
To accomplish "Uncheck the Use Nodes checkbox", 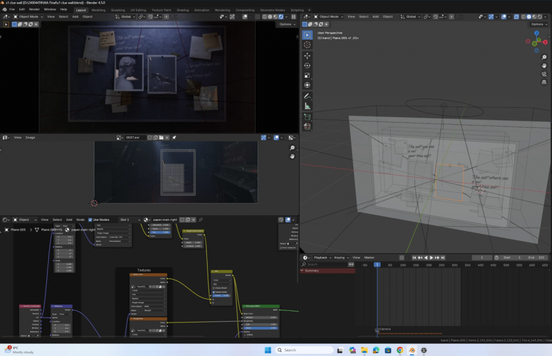I will [x=90, y=220].
